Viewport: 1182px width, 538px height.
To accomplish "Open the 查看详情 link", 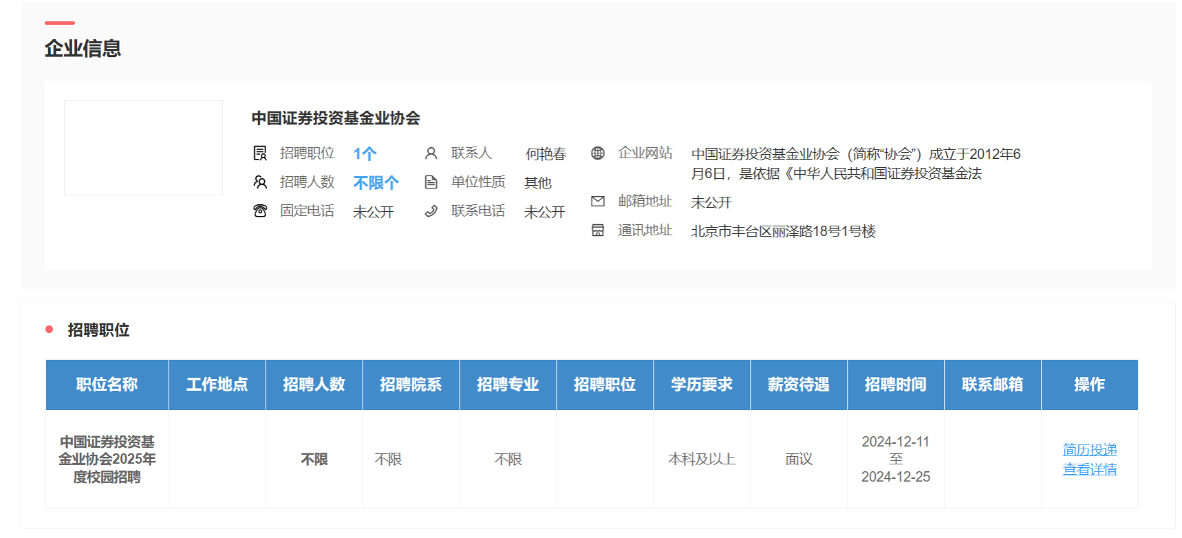I will click(1090, 469).
